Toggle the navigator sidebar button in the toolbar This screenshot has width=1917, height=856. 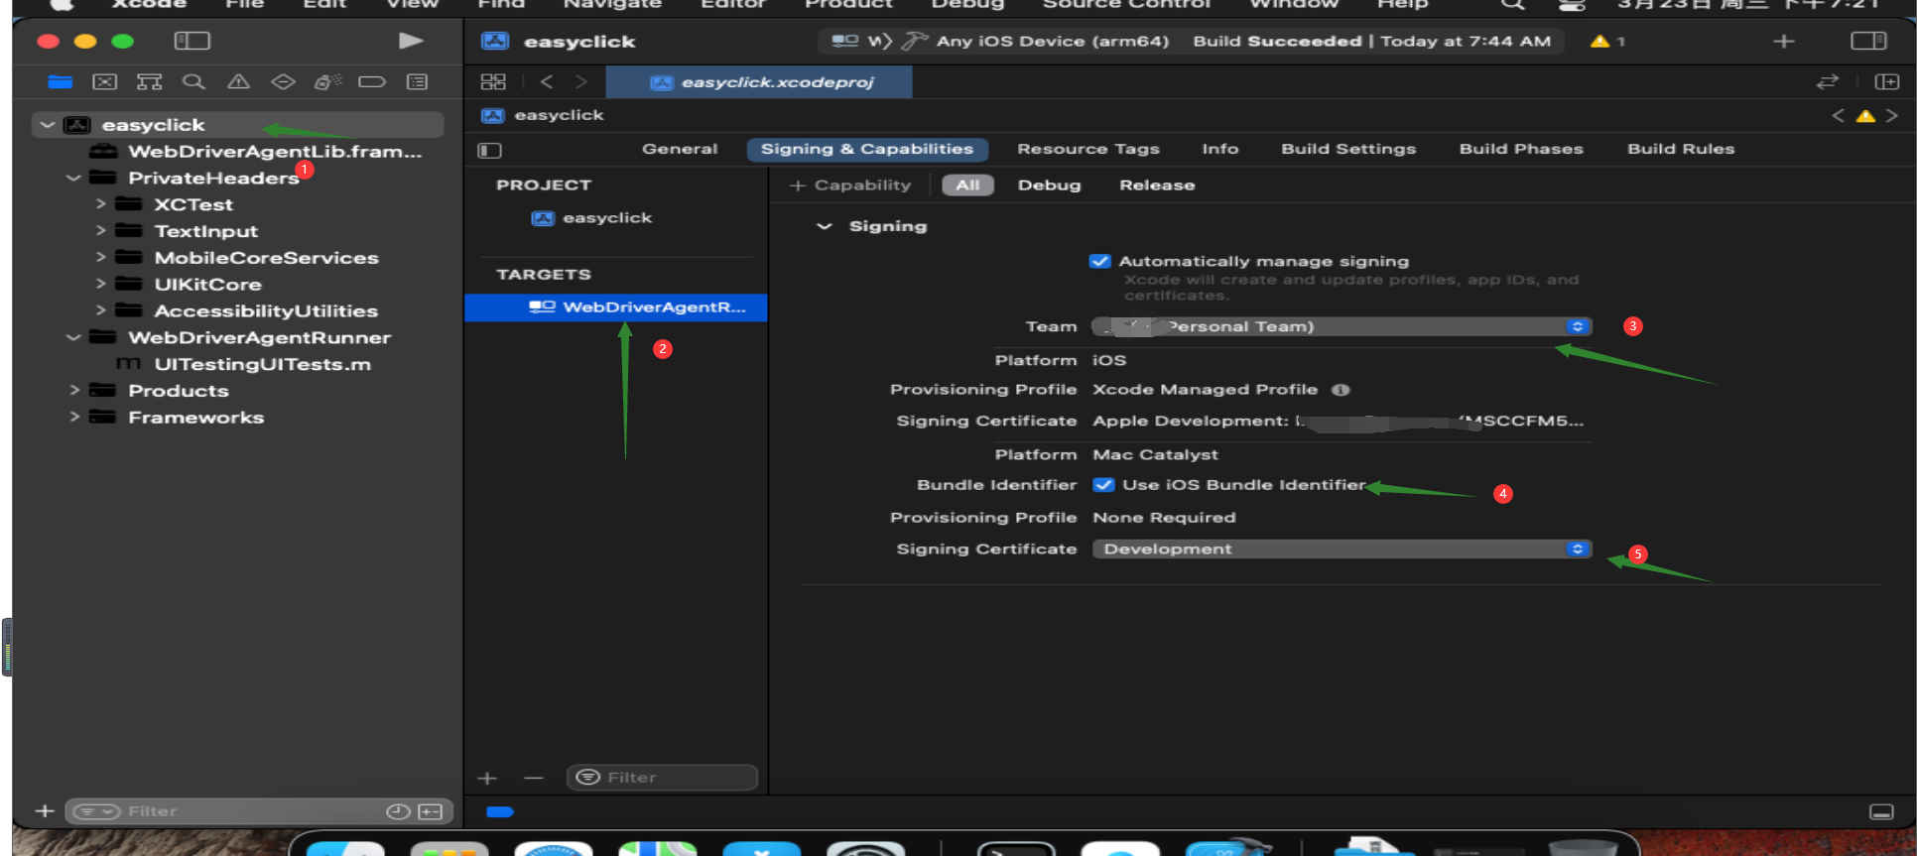click(192, 41)
